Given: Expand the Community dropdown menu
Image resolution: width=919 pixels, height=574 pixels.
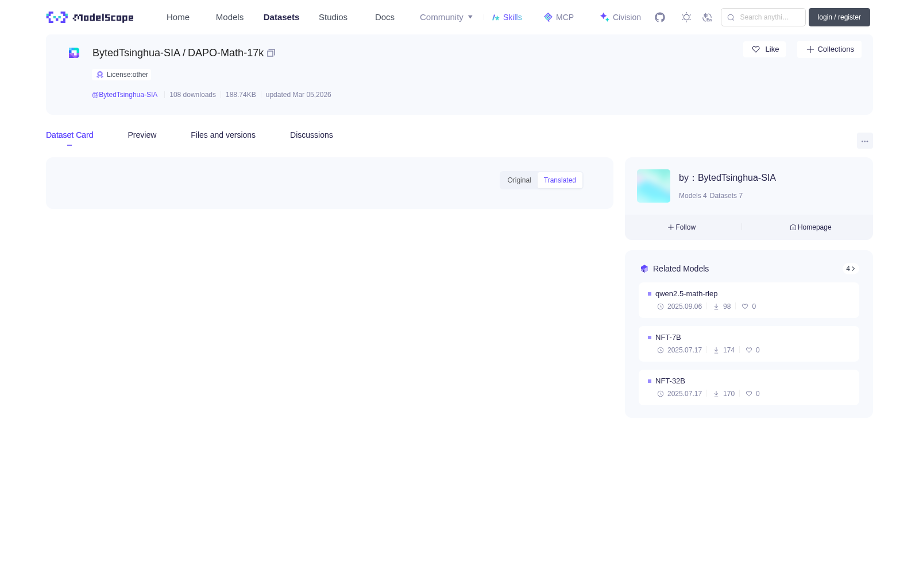Looking at the screenshot, I should point(446,17).
